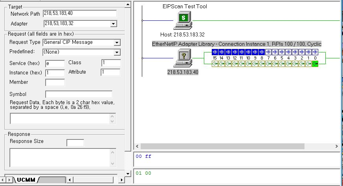Click the Request Data scroll up arrow
The width and height of the screenshot is (343, 186).
(112, 116)
